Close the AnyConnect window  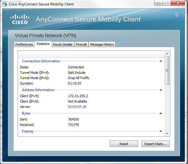click(x=178, y=3)
